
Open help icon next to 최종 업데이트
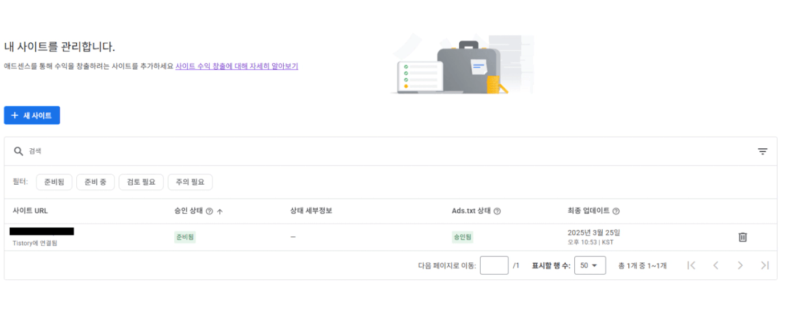(616, 212)
